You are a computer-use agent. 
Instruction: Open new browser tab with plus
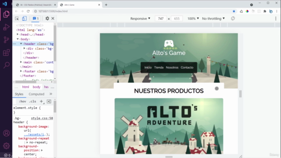106,5
